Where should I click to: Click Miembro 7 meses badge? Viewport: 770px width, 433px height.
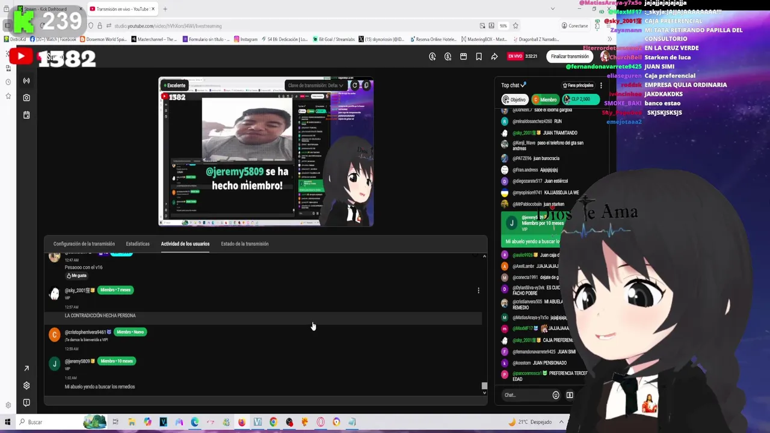coord(115,290)
